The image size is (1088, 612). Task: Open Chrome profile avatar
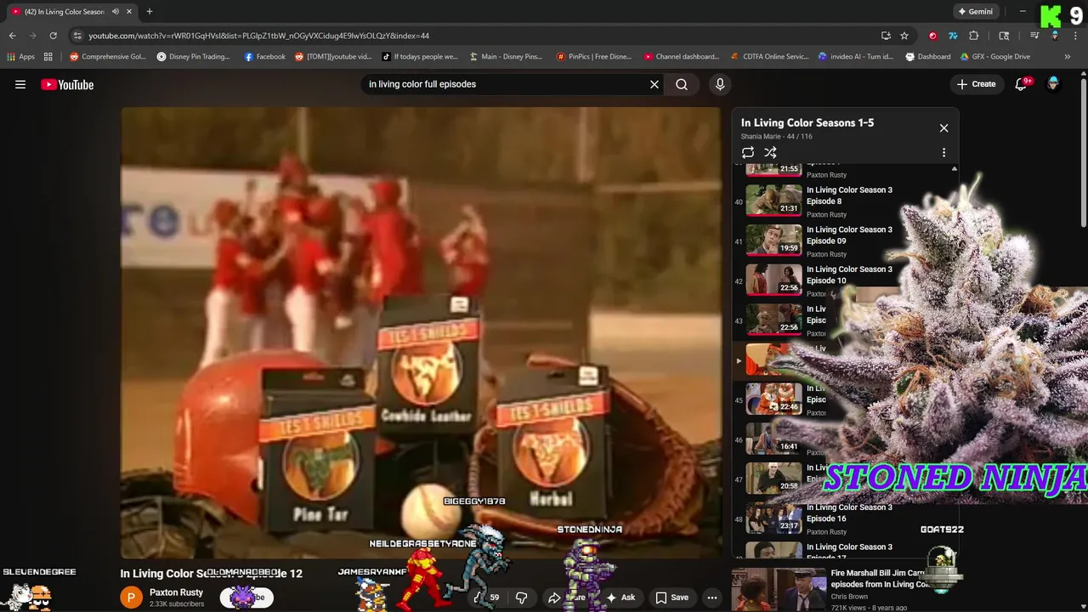point(1055,36)
